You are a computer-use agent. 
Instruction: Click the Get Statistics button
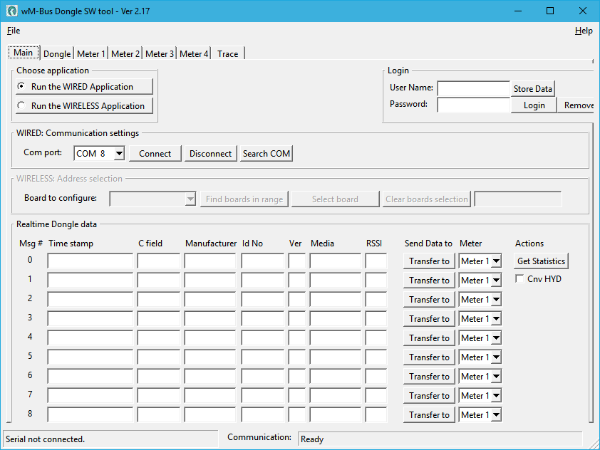point(541,261)
